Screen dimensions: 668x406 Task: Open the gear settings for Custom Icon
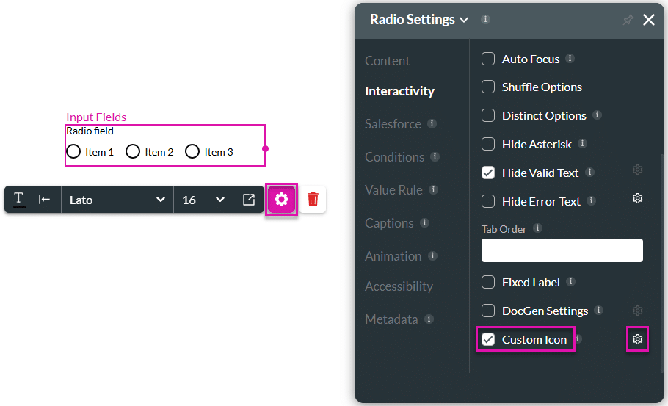tap(637, 339)
